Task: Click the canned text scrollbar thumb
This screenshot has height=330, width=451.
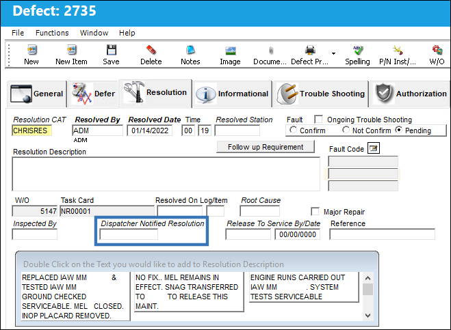Action: pyautogui.click(x=368, y=289)
